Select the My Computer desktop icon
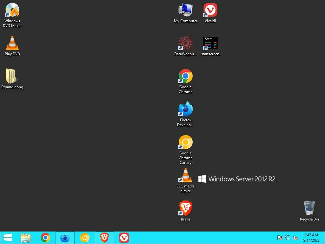This screenshot has height=244, width=325. coord(185,13)
